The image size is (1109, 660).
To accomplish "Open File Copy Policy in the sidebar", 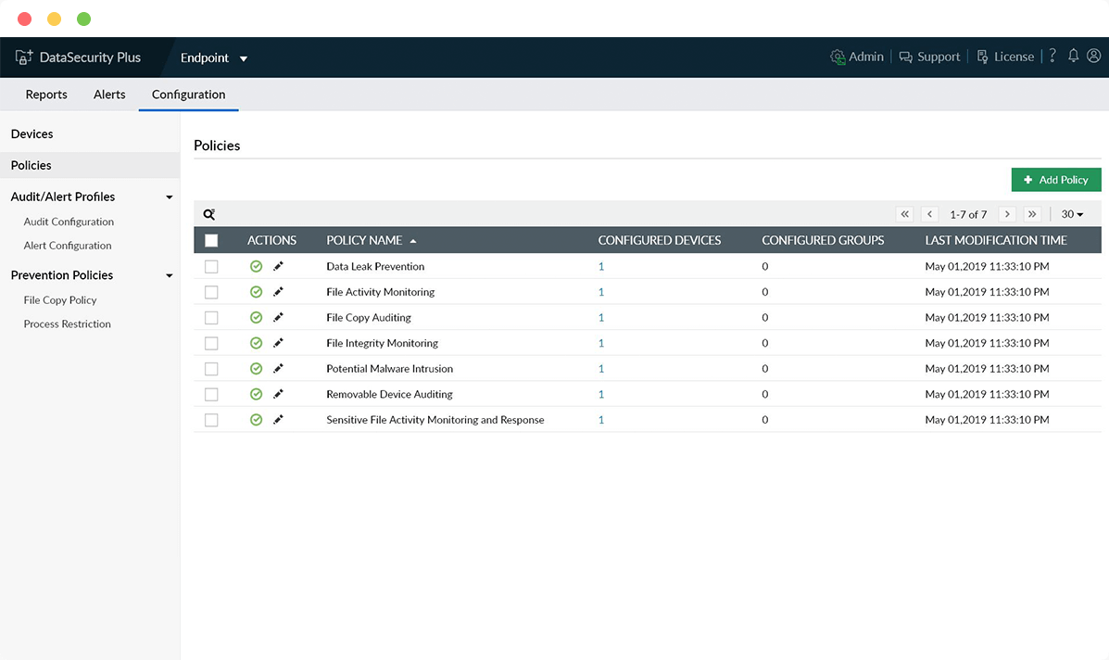I will point(60,300).
